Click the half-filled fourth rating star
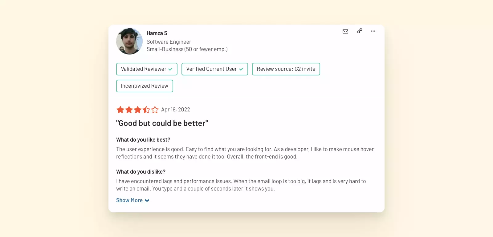 click(x=146, y=110)
